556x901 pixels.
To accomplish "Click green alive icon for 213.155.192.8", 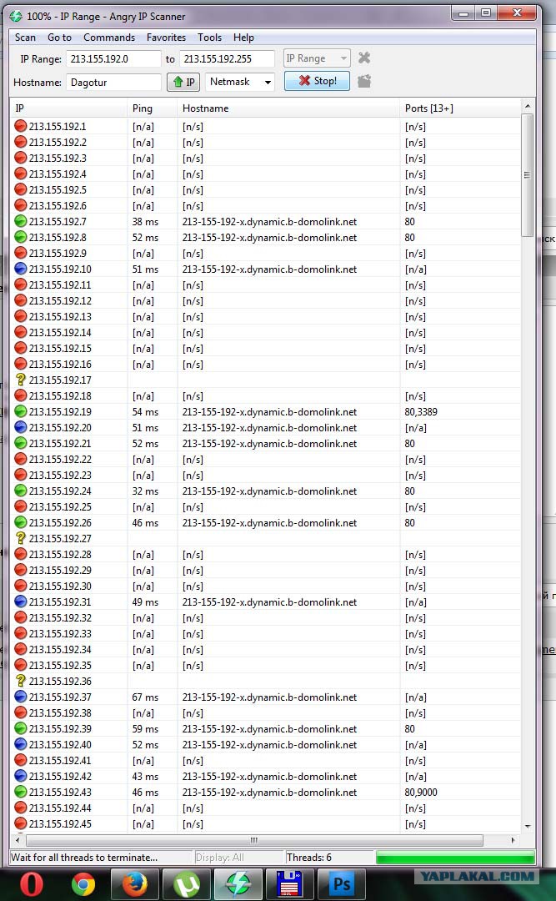I will pos(21,237).
